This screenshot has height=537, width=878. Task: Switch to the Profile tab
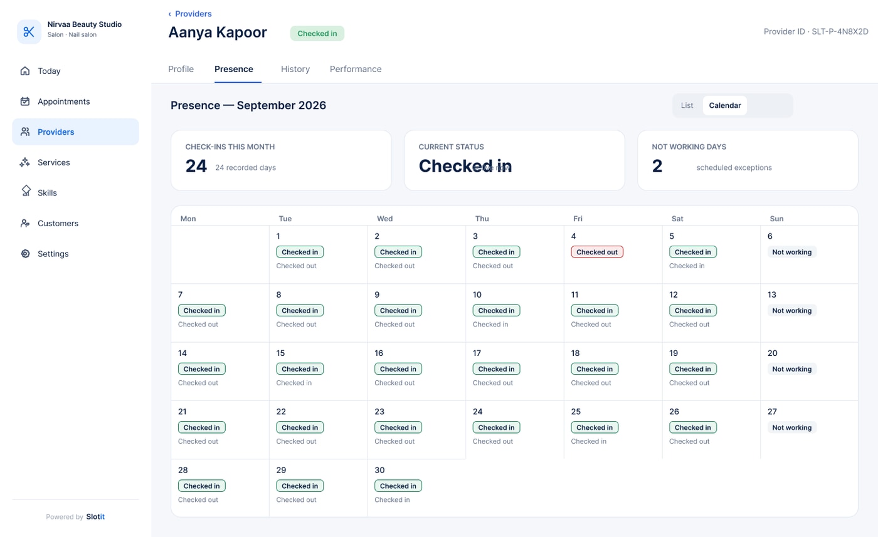pos(181,70)
